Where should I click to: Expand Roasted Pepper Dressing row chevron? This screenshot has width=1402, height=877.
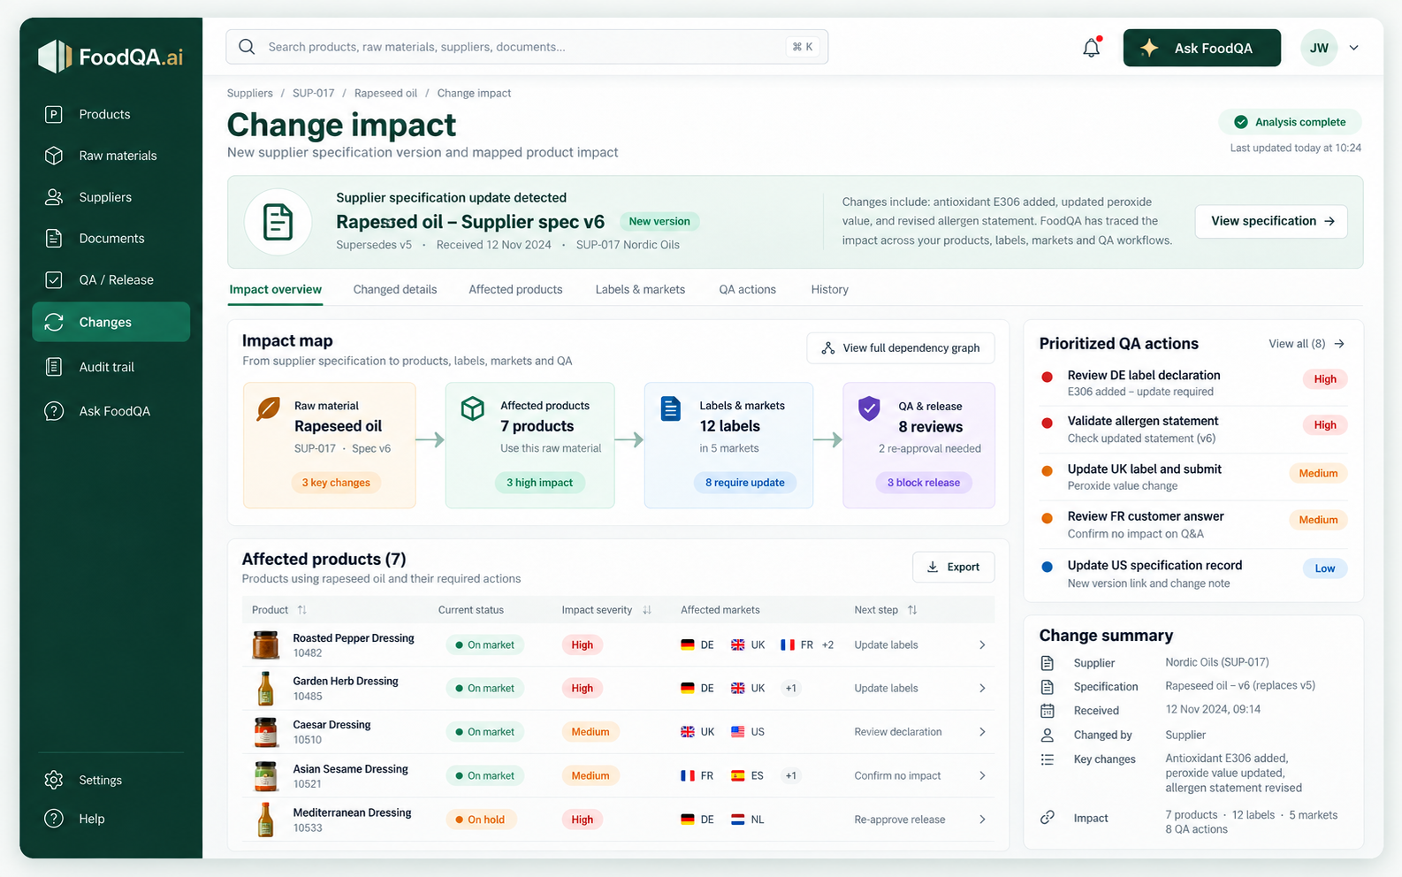click(982, 645)
